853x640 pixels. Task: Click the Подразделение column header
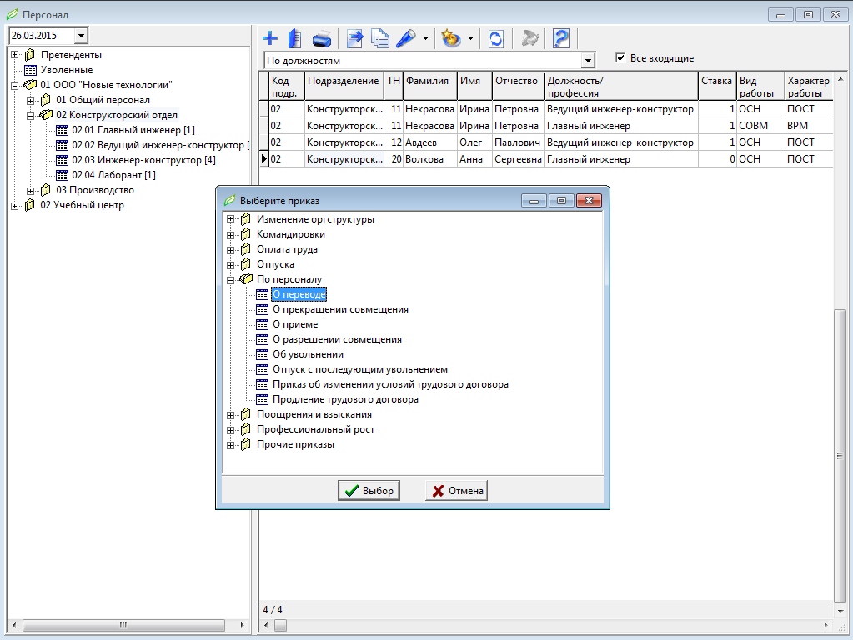pos(344,86)
